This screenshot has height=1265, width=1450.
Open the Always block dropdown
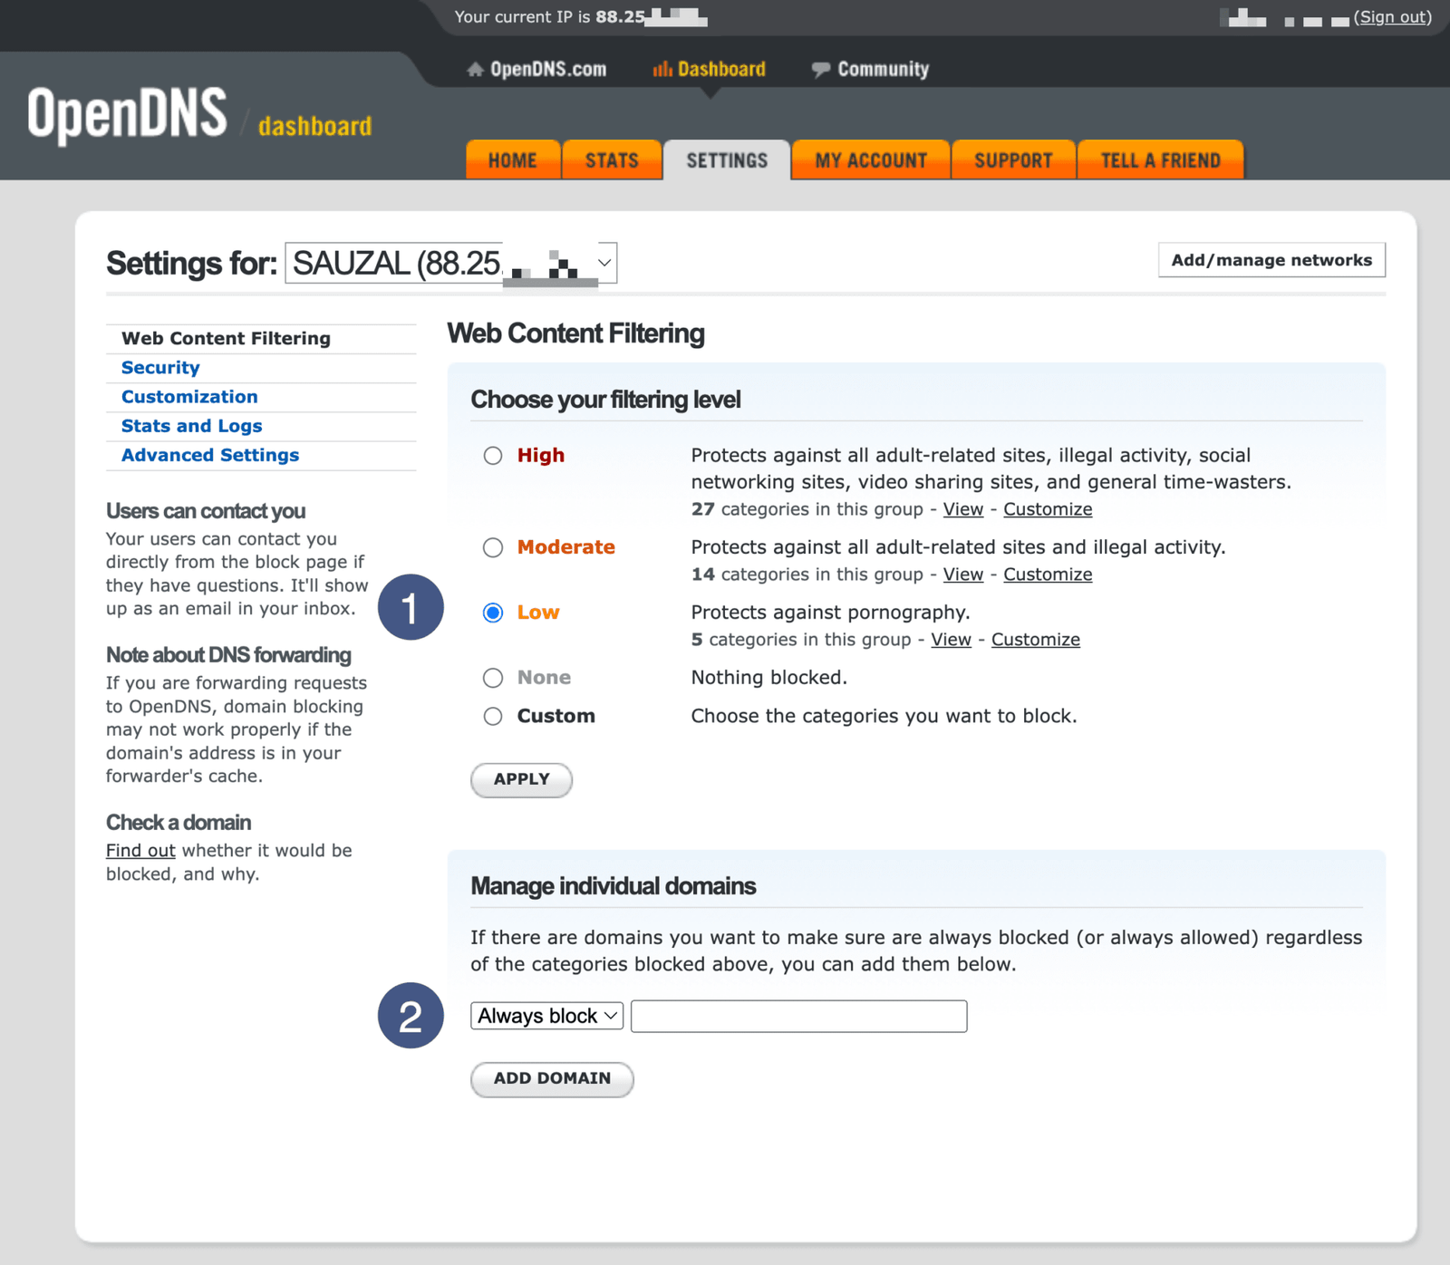coord(547,1016)
